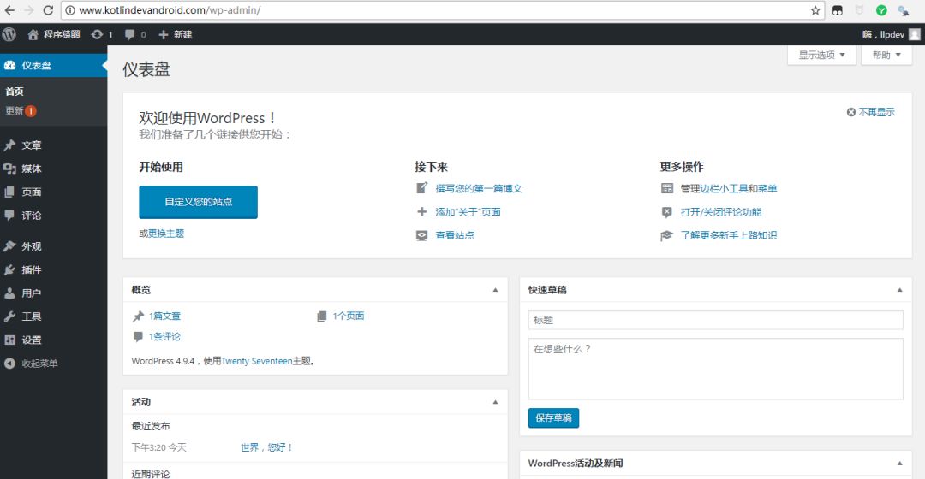The image size is (925, 479).
Task: Click the llpdev user avatar
Action: tap(915, 35)
